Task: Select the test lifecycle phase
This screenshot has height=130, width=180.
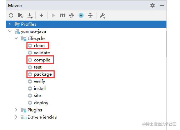Action: 37,67
